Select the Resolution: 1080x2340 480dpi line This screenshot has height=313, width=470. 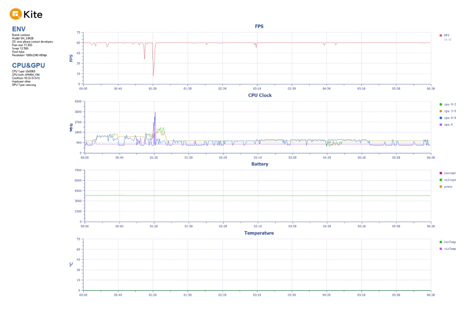pyautogui.click(x=29, y=55)
